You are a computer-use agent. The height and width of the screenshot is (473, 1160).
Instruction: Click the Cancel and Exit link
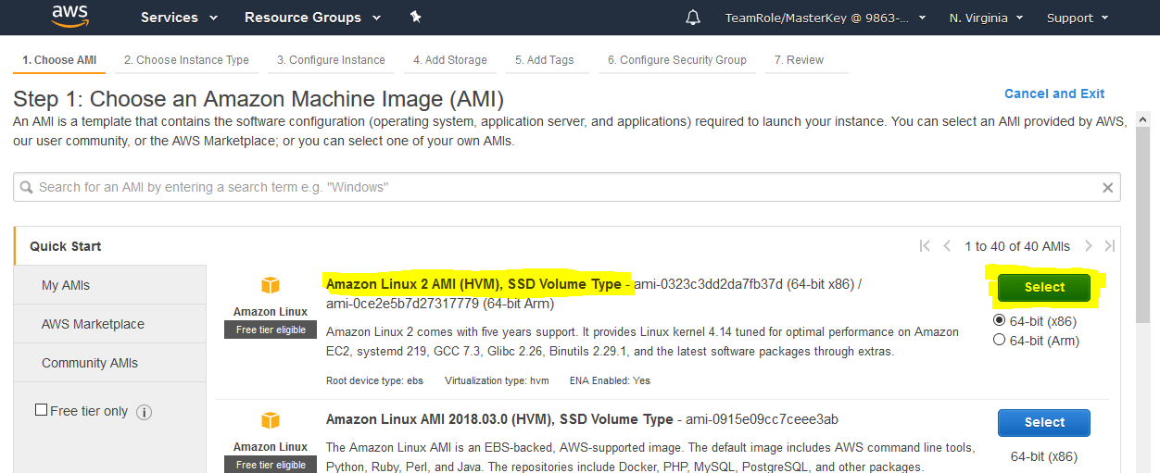[1054, 93]
